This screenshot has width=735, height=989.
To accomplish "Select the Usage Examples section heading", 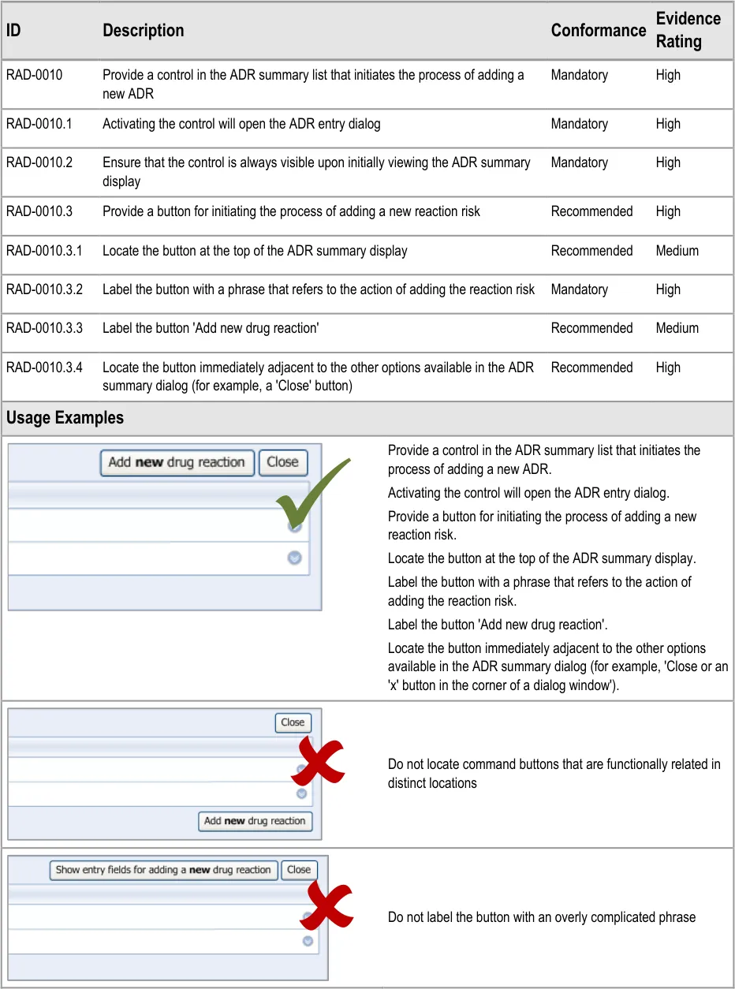I will pyautogui.click(x=65, y=418).
